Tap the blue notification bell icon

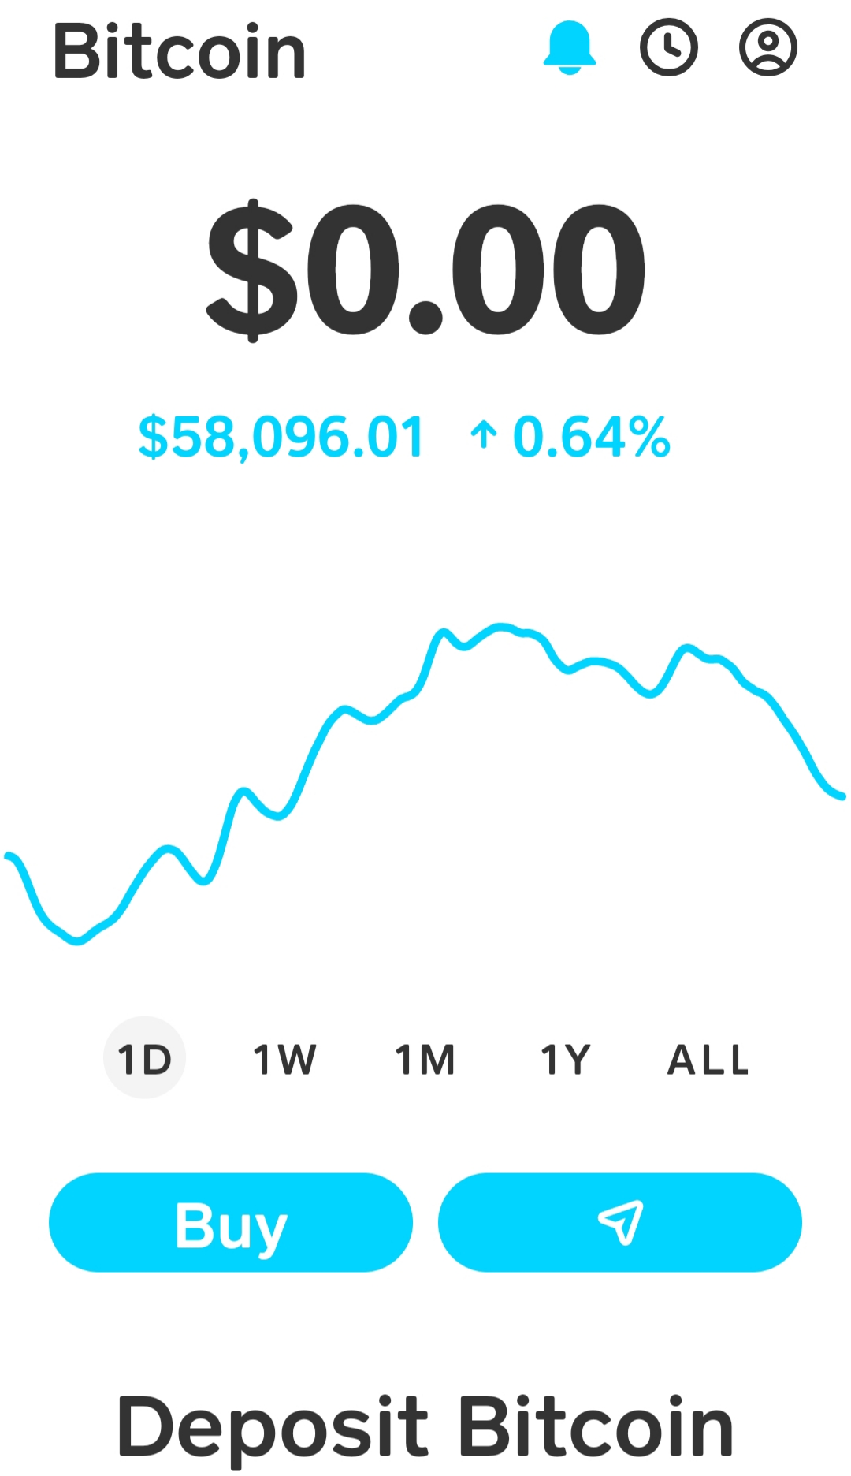click(569, 48)
